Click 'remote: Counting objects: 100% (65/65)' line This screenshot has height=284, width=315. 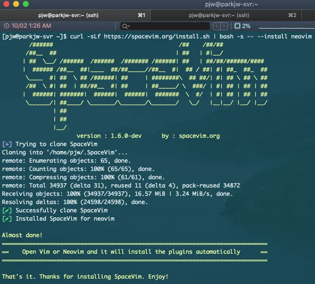(78, 169)
